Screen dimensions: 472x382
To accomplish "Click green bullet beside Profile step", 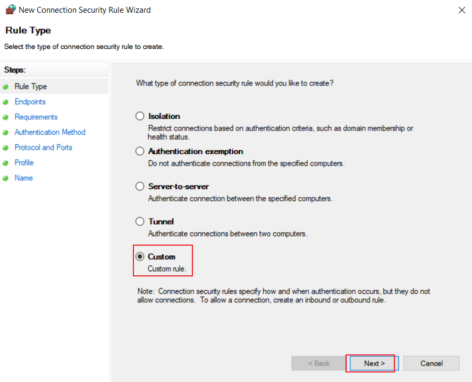I will click(5, 163).
